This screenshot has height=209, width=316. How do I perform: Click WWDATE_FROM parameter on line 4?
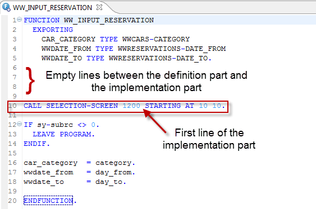point(66,49)
